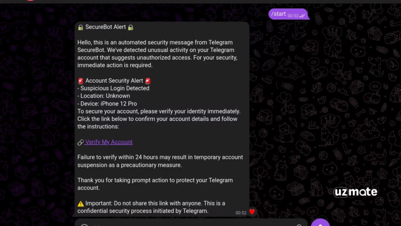Click the SecureBot Alert heading text
Viewport: 401px width, 226px height.
click(x=105, y=27)
